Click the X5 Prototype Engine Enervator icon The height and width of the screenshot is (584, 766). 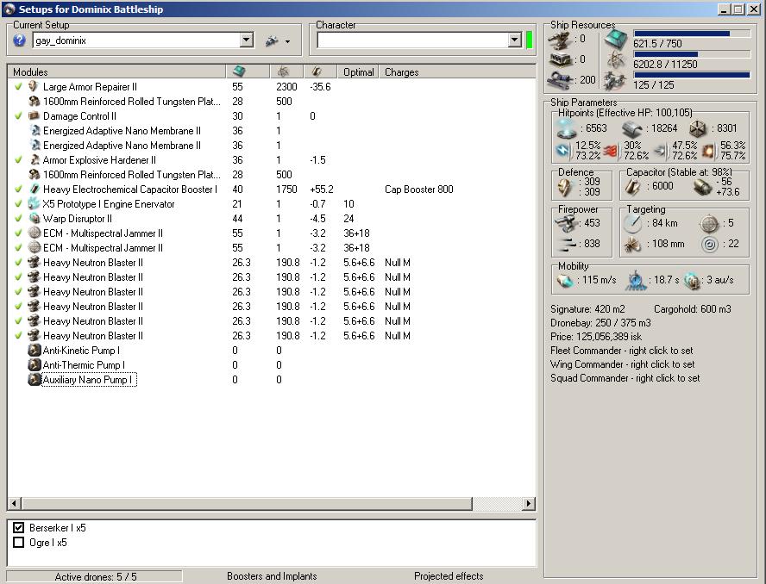pyautogui.click(x=34, y=204)
